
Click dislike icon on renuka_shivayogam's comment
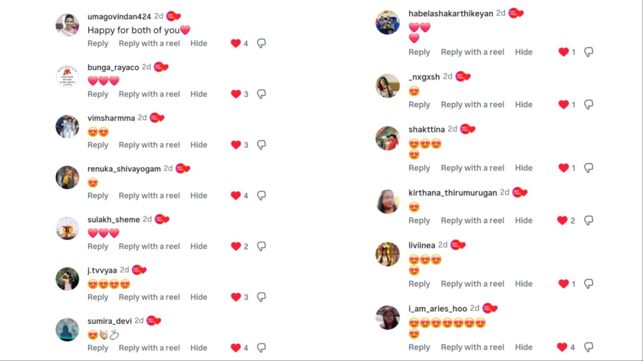click(262, 196)
